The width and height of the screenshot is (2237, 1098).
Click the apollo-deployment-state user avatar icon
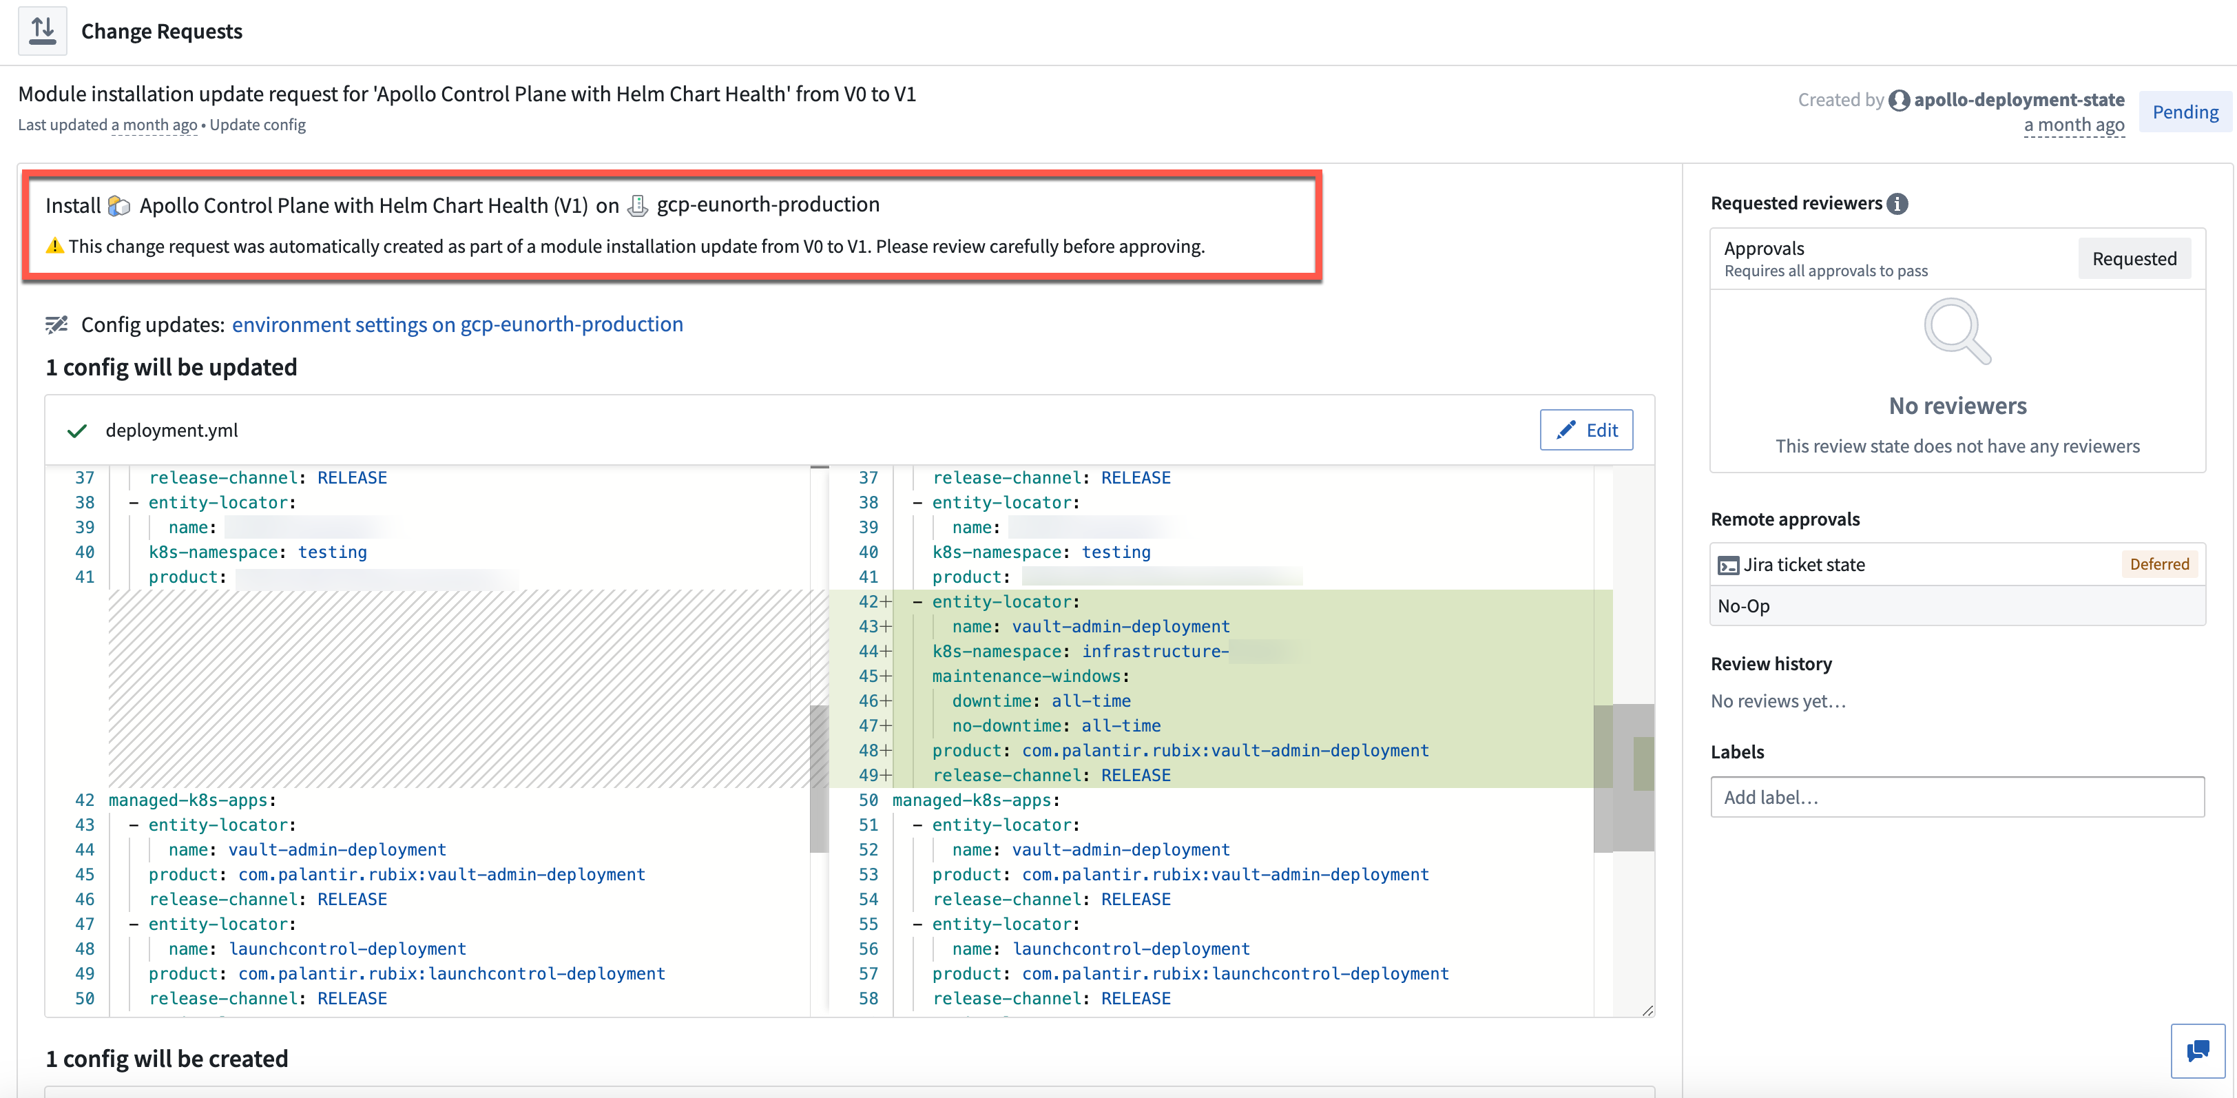tap(1898, 101)
